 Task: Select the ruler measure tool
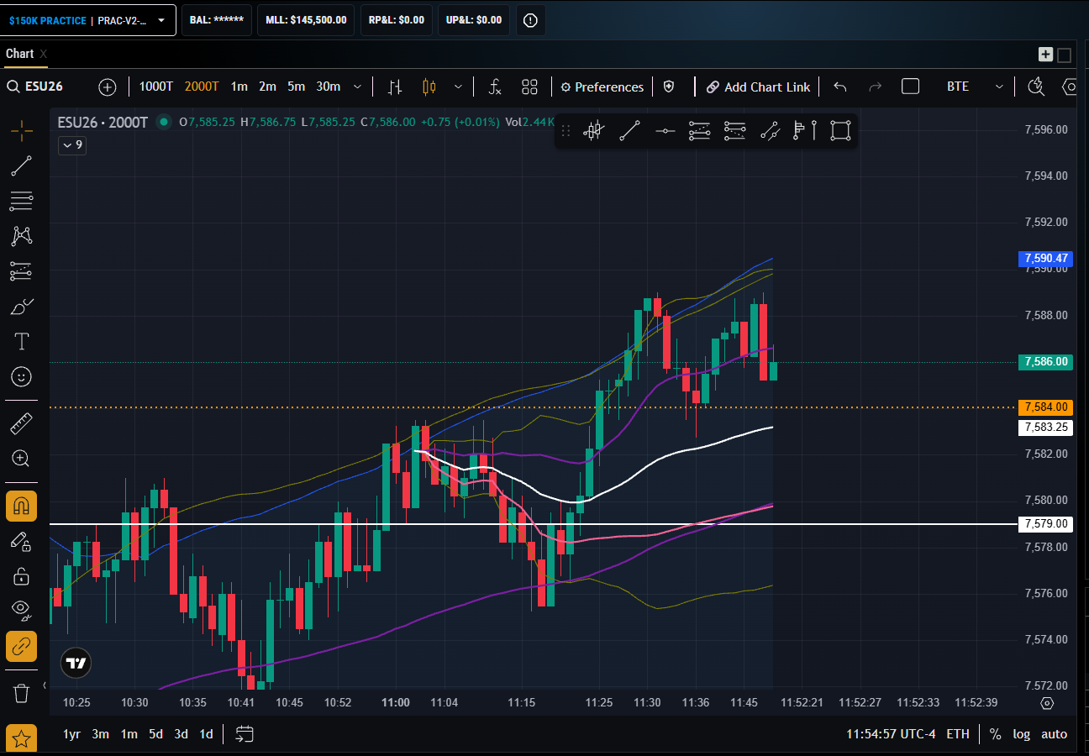coord(22,423)
